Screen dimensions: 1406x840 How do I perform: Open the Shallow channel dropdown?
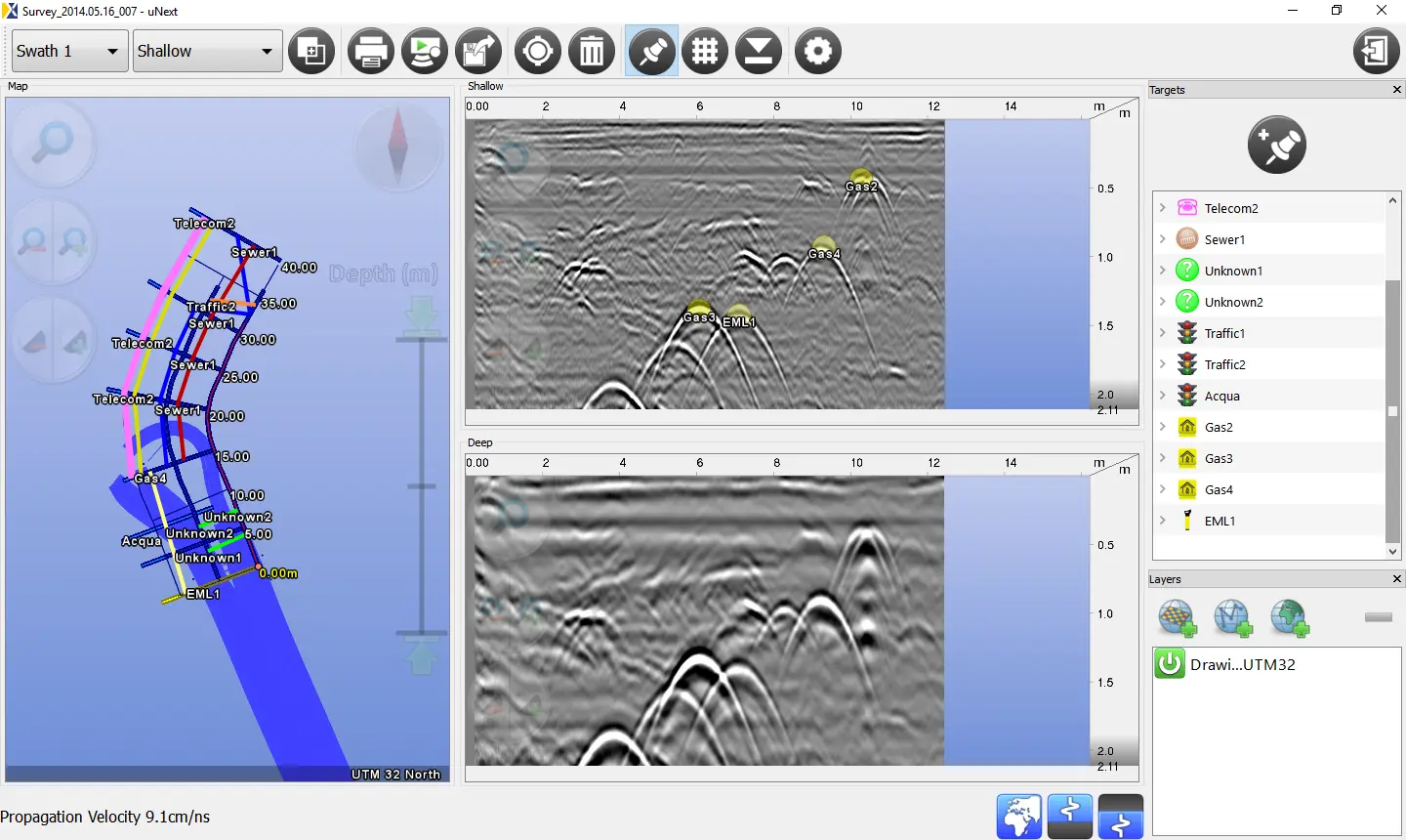[206, 51]
